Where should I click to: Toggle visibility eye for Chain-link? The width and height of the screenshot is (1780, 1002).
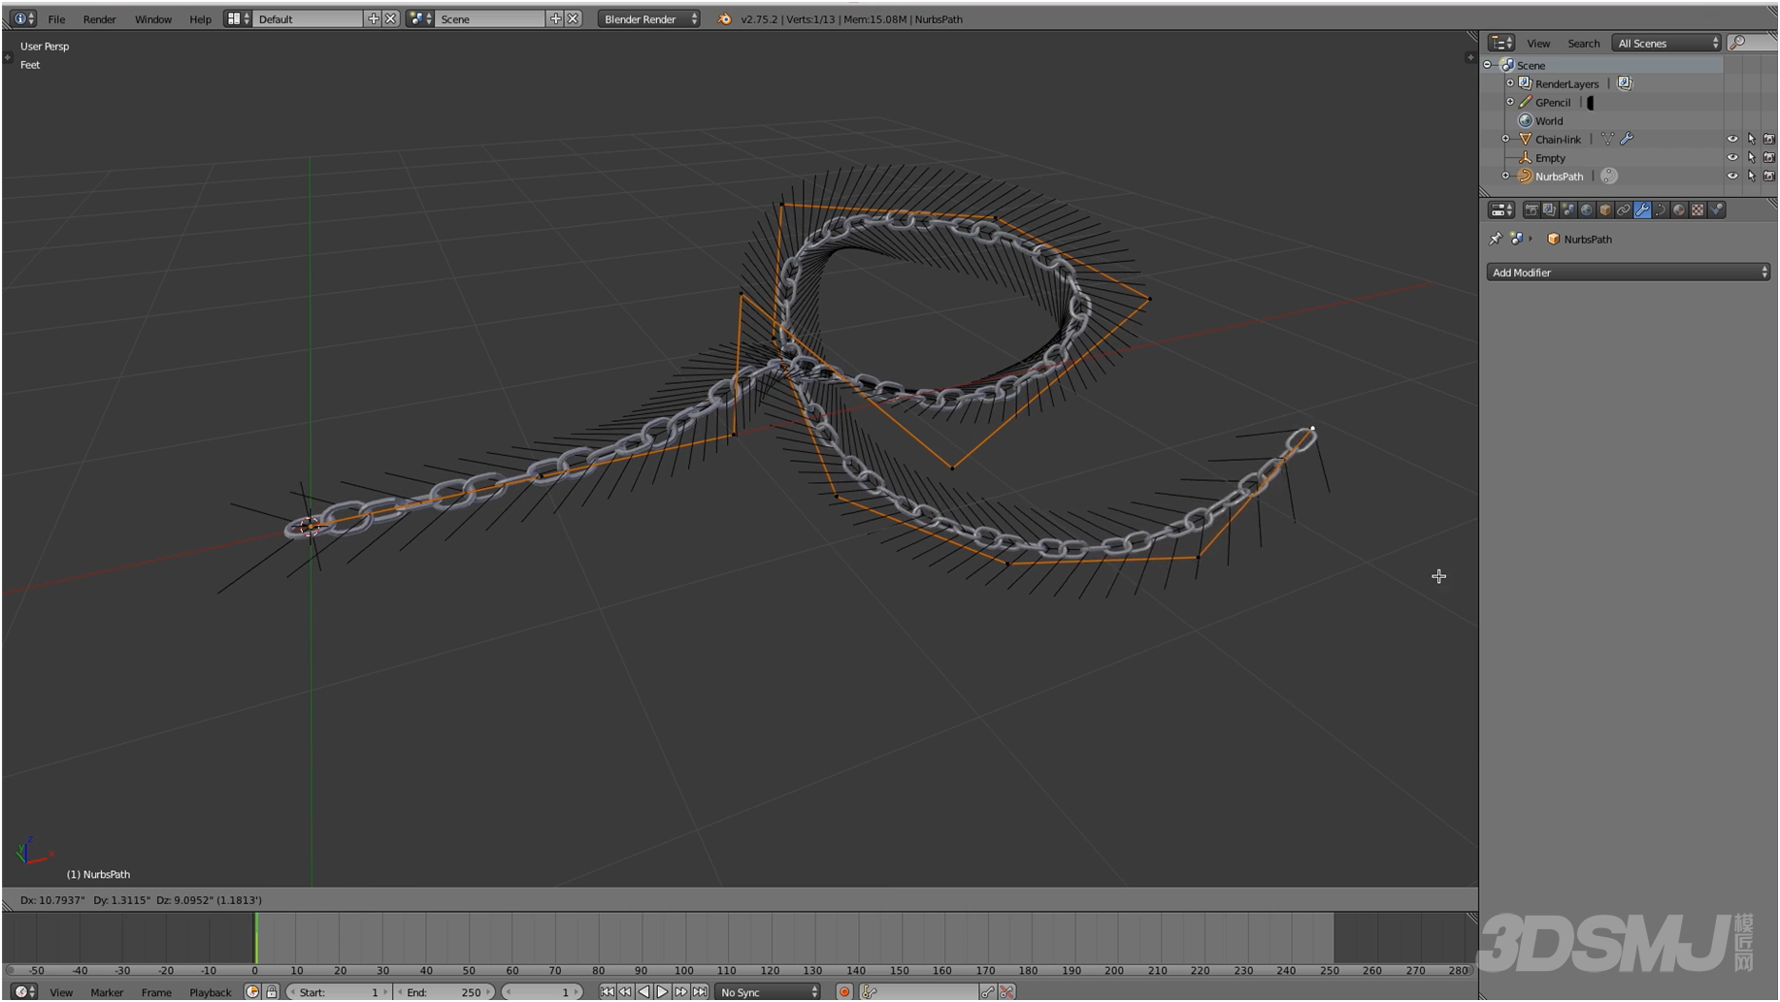click(1732, 139)
